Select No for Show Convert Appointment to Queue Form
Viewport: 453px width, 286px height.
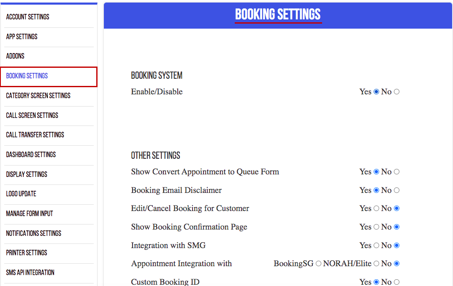pyautogui.click(x=397, y=172)
